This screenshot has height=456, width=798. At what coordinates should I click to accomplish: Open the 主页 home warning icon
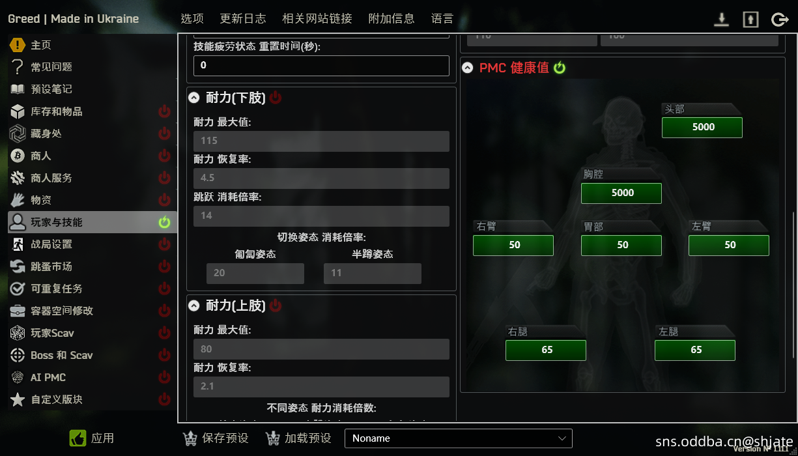coord(18,45)
